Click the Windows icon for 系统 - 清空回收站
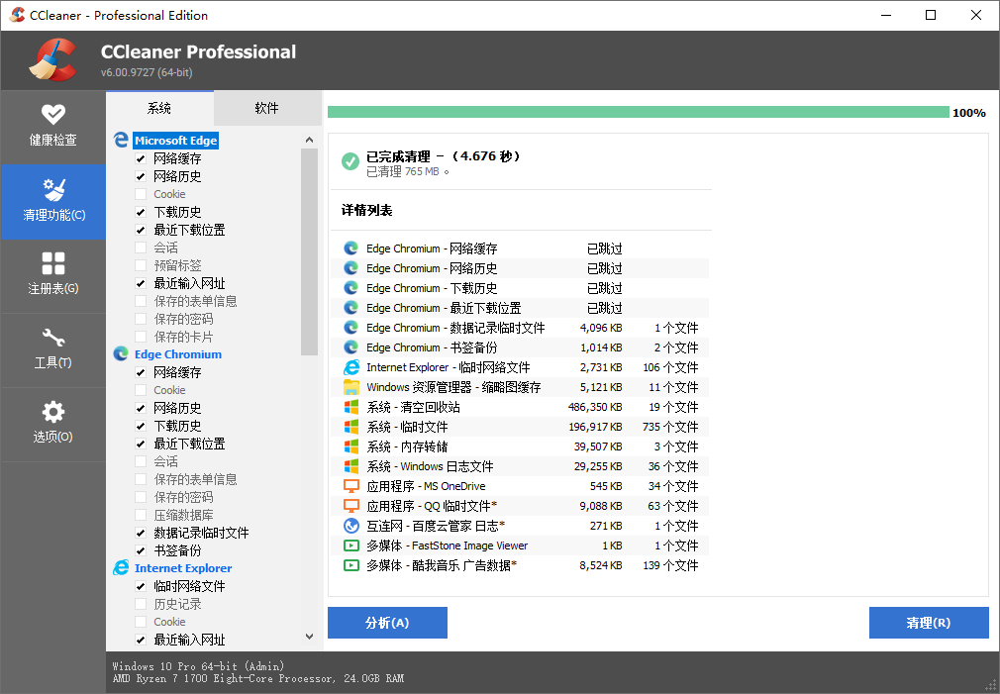Viewport: 1000px width, 694px height. [350, 406]
